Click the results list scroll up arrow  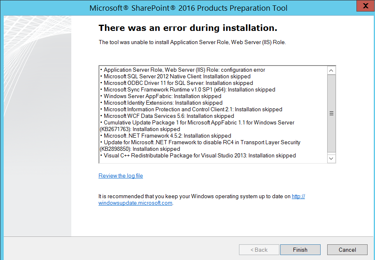pyautogui.click(x=331, y=70)
